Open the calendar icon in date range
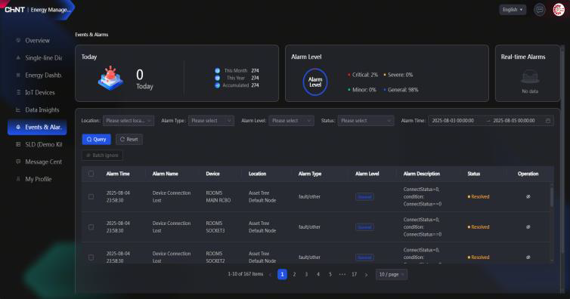 tap(548, 121)
